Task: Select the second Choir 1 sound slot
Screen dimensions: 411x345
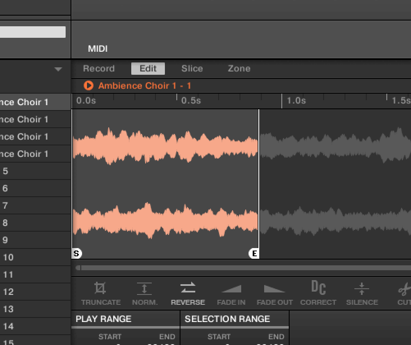Action: [x=35, y=119]
